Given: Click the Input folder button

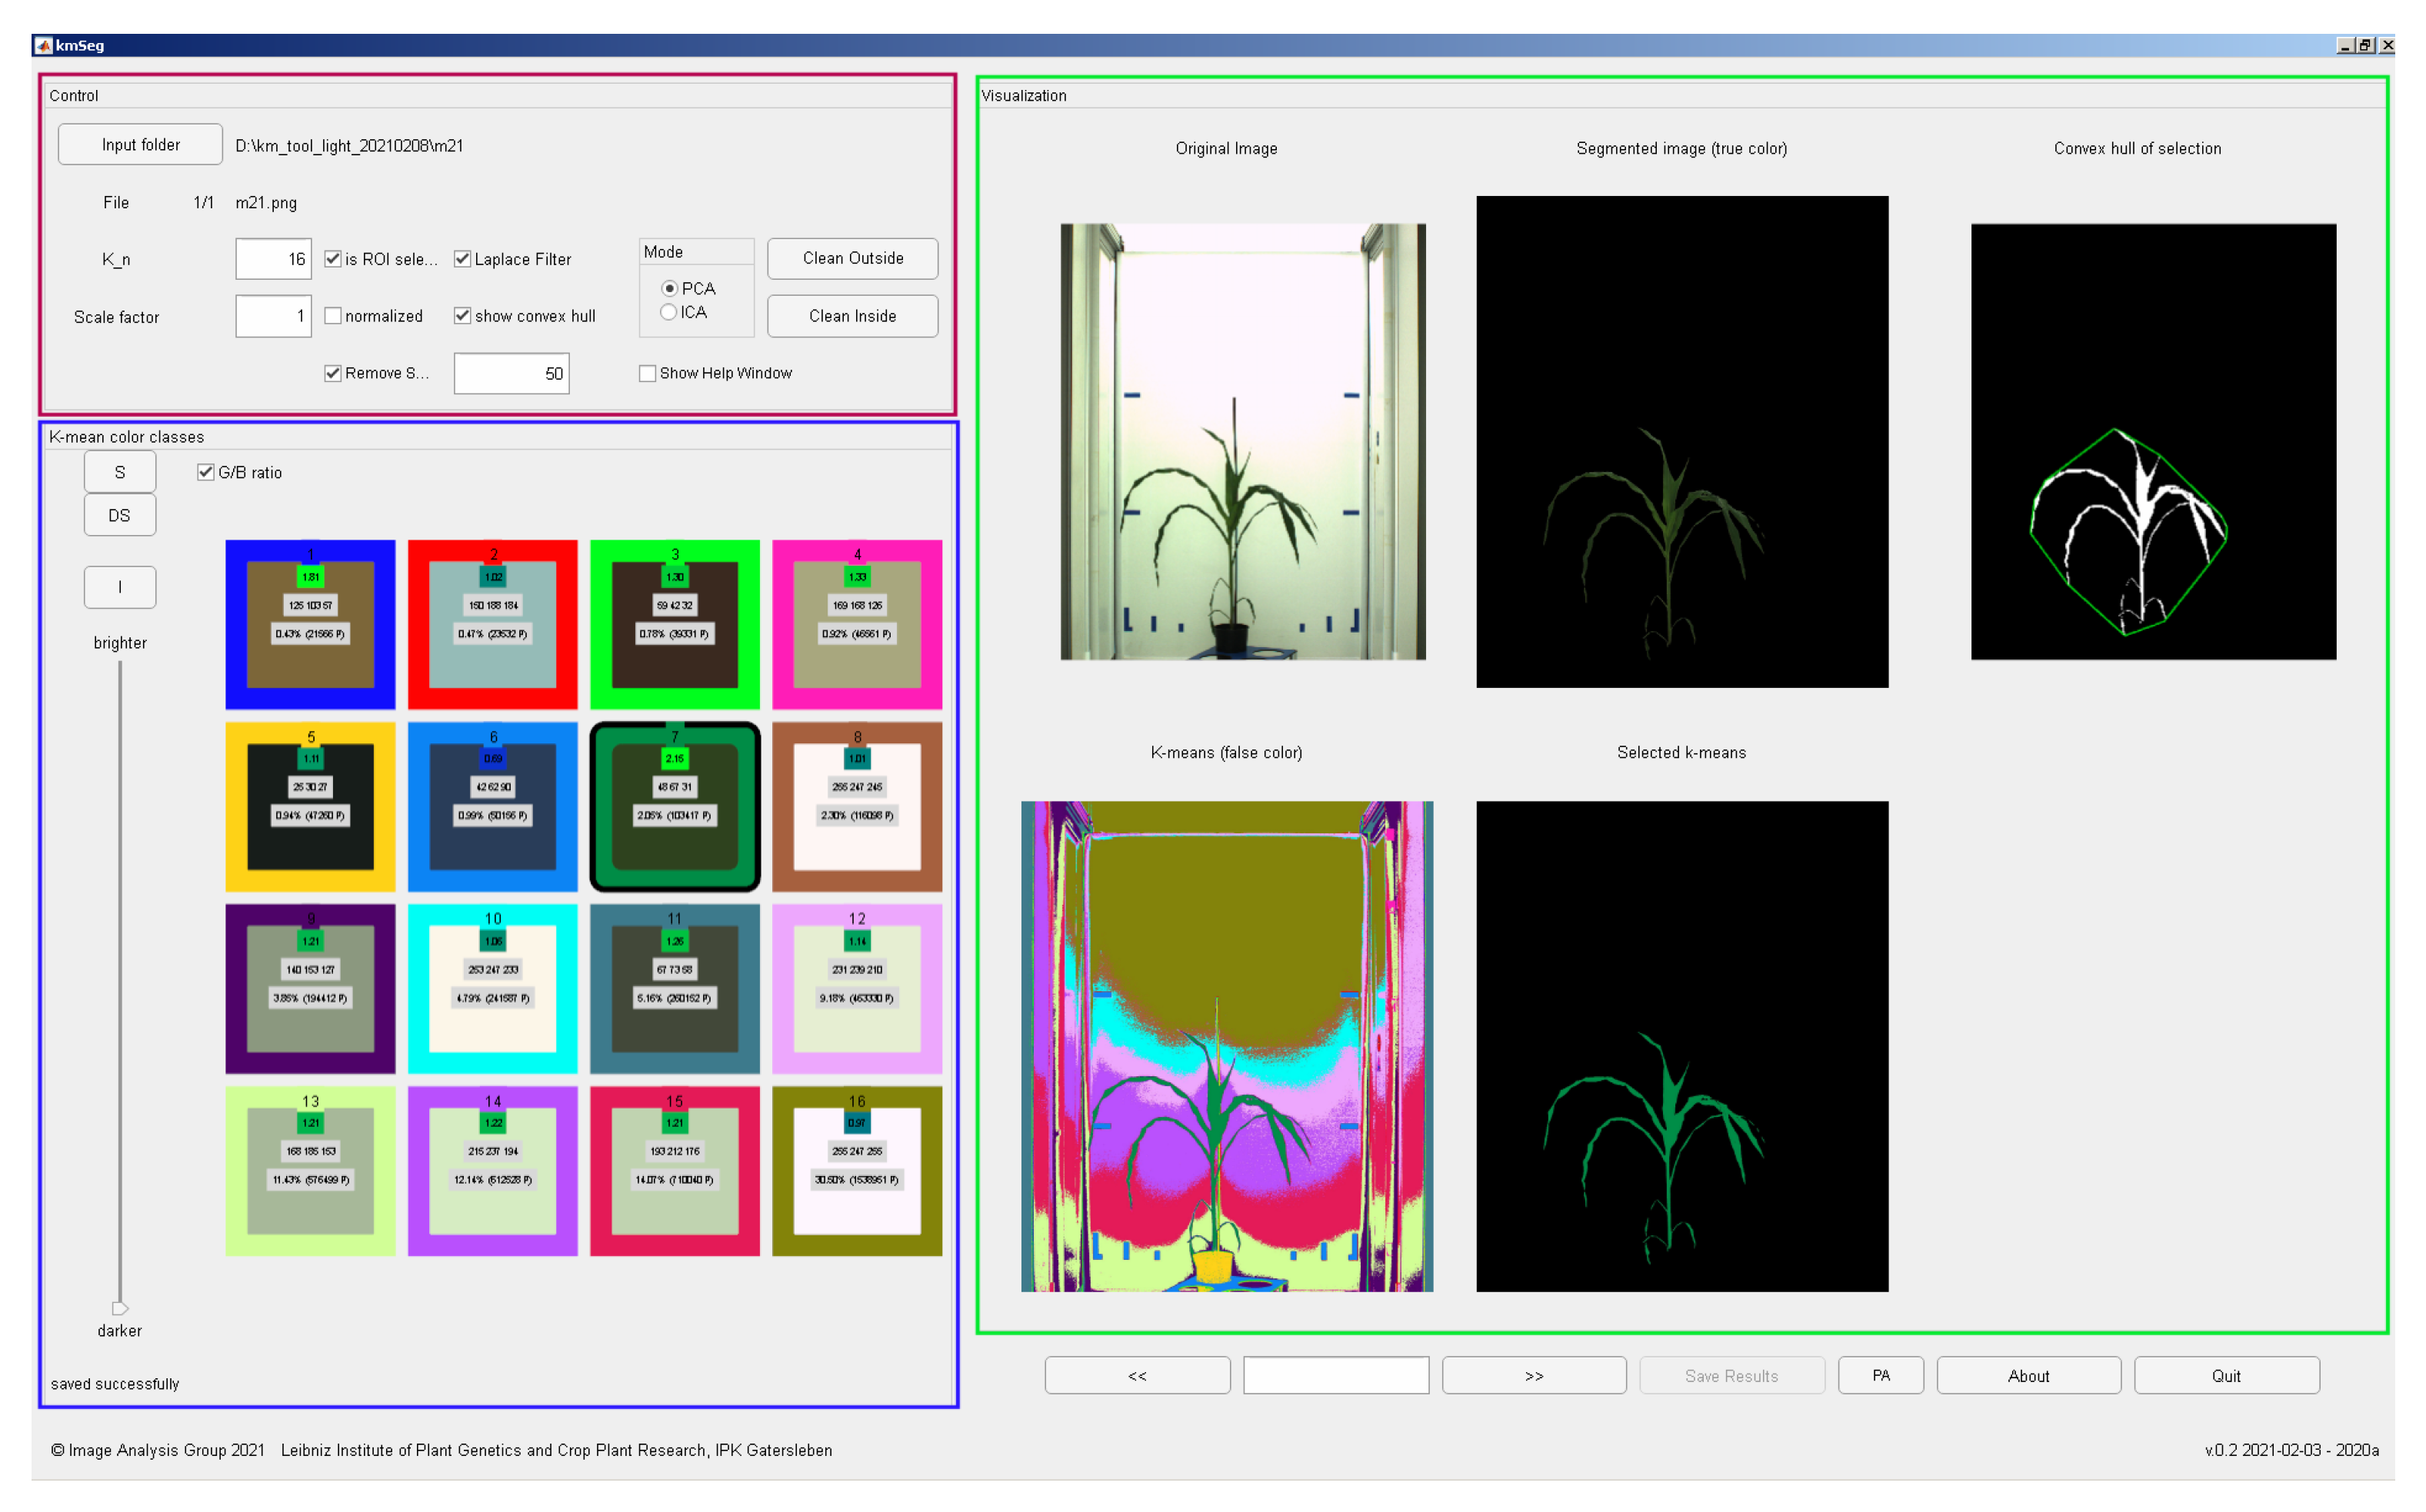Looking at the screenshot, I should tap(140, 145).
